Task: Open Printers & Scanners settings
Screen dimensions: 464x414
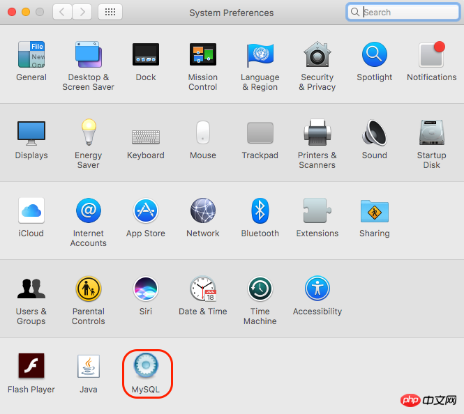Action: pos(317,132)
